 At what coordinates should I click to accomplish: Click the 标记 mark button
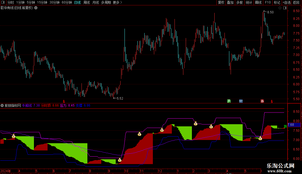tap(277, 2)
